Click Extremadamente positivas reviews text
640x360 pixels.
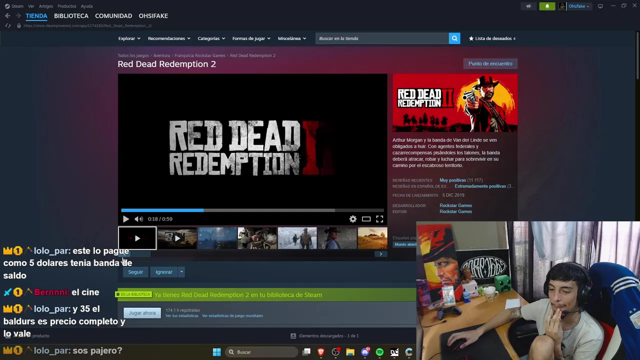(480, 186)
